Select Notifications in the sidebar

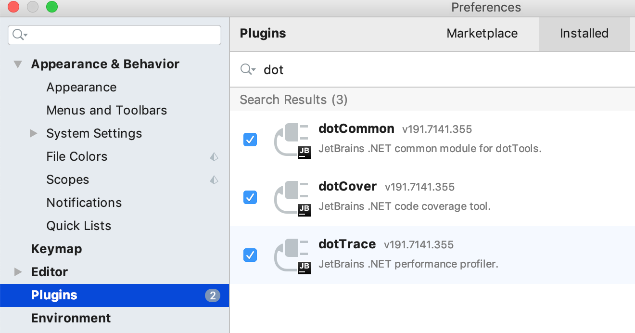[84, 203]
